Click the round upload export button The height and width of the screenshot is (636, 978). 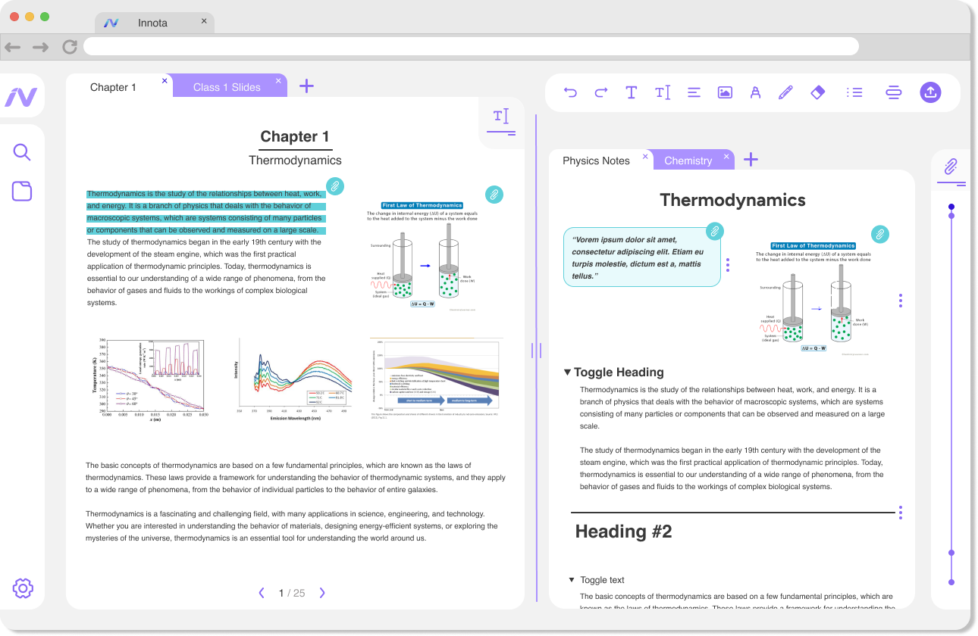(x=930, y=92)
